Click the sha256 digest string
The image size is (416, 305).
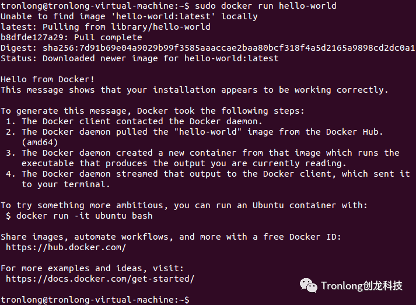[229, 48]
